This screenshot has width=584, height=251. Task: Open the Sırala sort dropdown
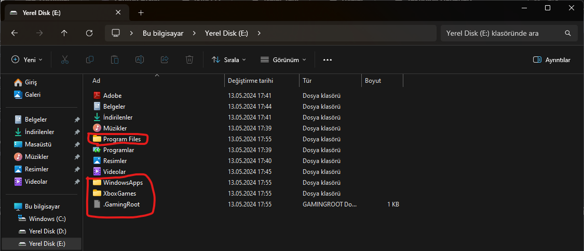tap(229, 60)
